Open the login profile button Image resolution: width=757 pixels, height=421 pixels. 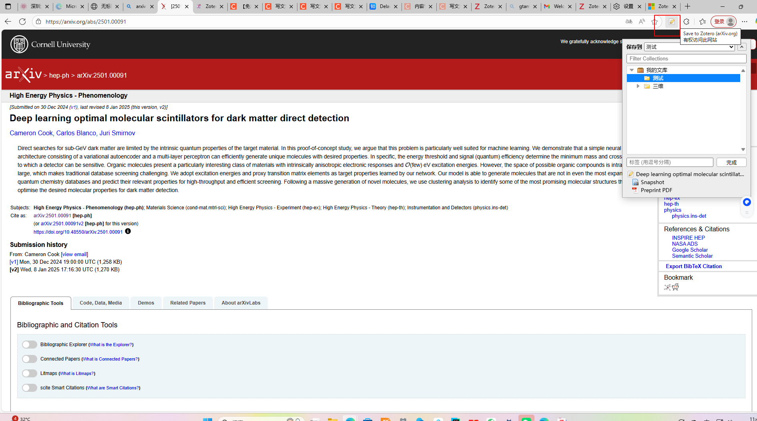[x=724, y=22]
